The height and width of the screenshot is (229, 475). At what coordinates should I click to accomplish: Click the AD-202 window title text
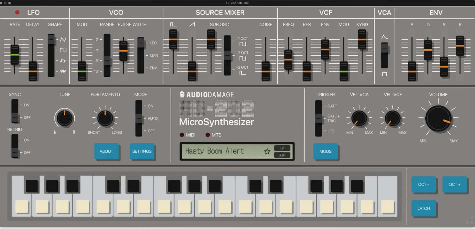tap(237, 3)
